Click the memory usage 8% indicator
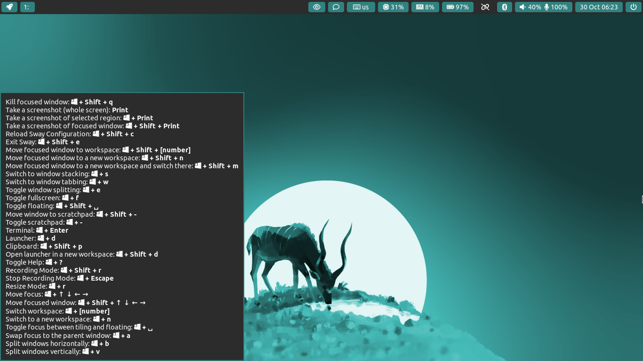Viewport: 643px width, 361px height. click(426, 7)
